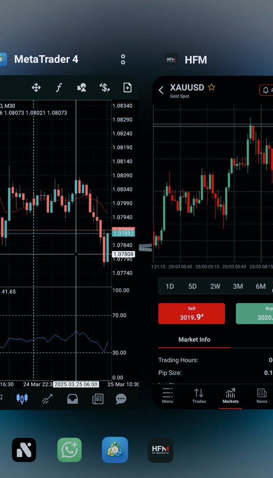Tap the Pip Size row label

pos(170,373)
